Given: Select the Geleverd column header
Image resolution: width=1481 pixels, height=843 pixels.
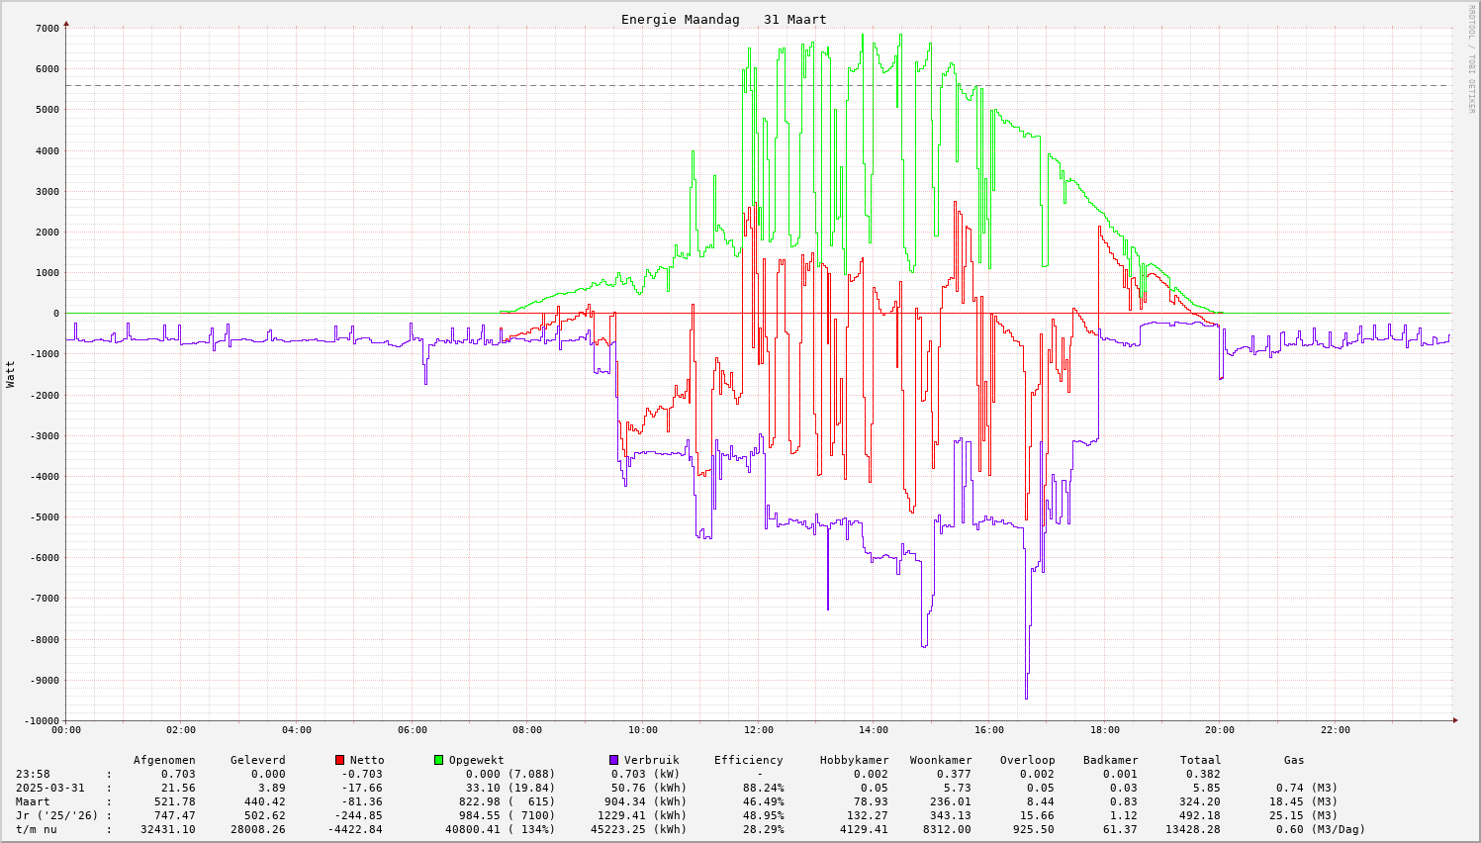Looking at the screenshot, I should [257, 760].
